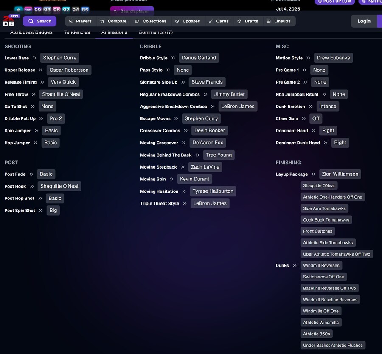Screen dimensions: 382x354
Task: Click Darius Garland dribble style value
Action: 199,58
